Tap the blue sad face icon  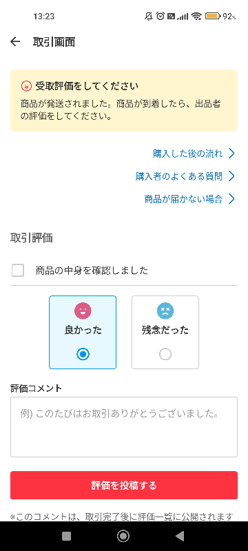pyautogui.click(x=165, y=311)
